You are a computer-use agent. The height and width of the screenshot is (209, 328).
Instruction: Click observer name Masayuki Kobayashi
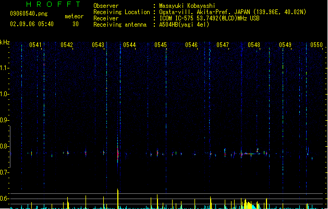[x=187, y=6]
